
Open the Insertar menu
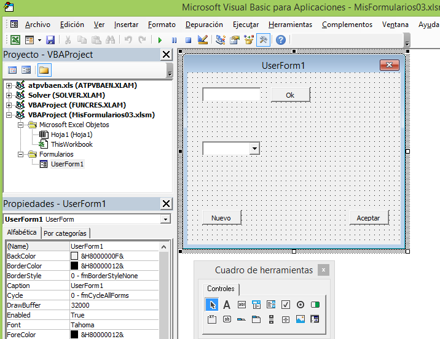(126, 25)
